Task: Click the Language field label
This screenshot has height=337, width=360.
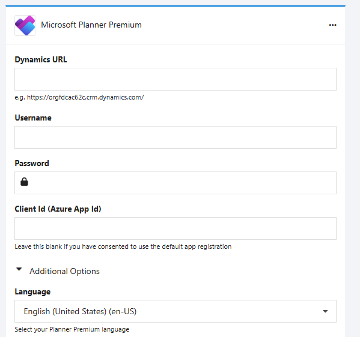Action: coord(32,292)
